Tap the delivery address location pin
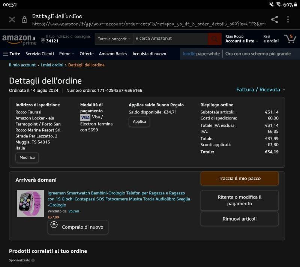This screenshot has width=300, height=267. coord(43,41)
